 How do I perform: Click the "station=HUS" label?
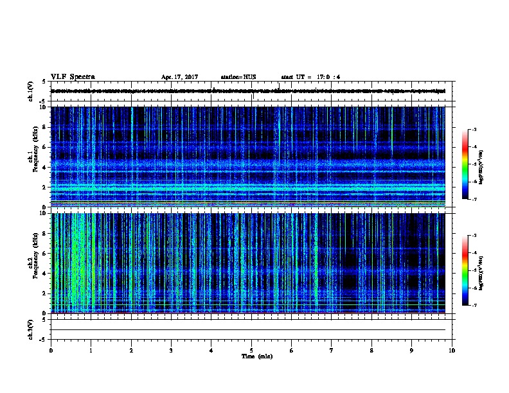point(238,77)
